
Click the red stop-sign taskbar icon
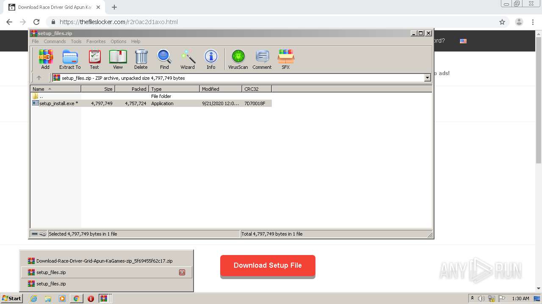(x=91, y=299)
